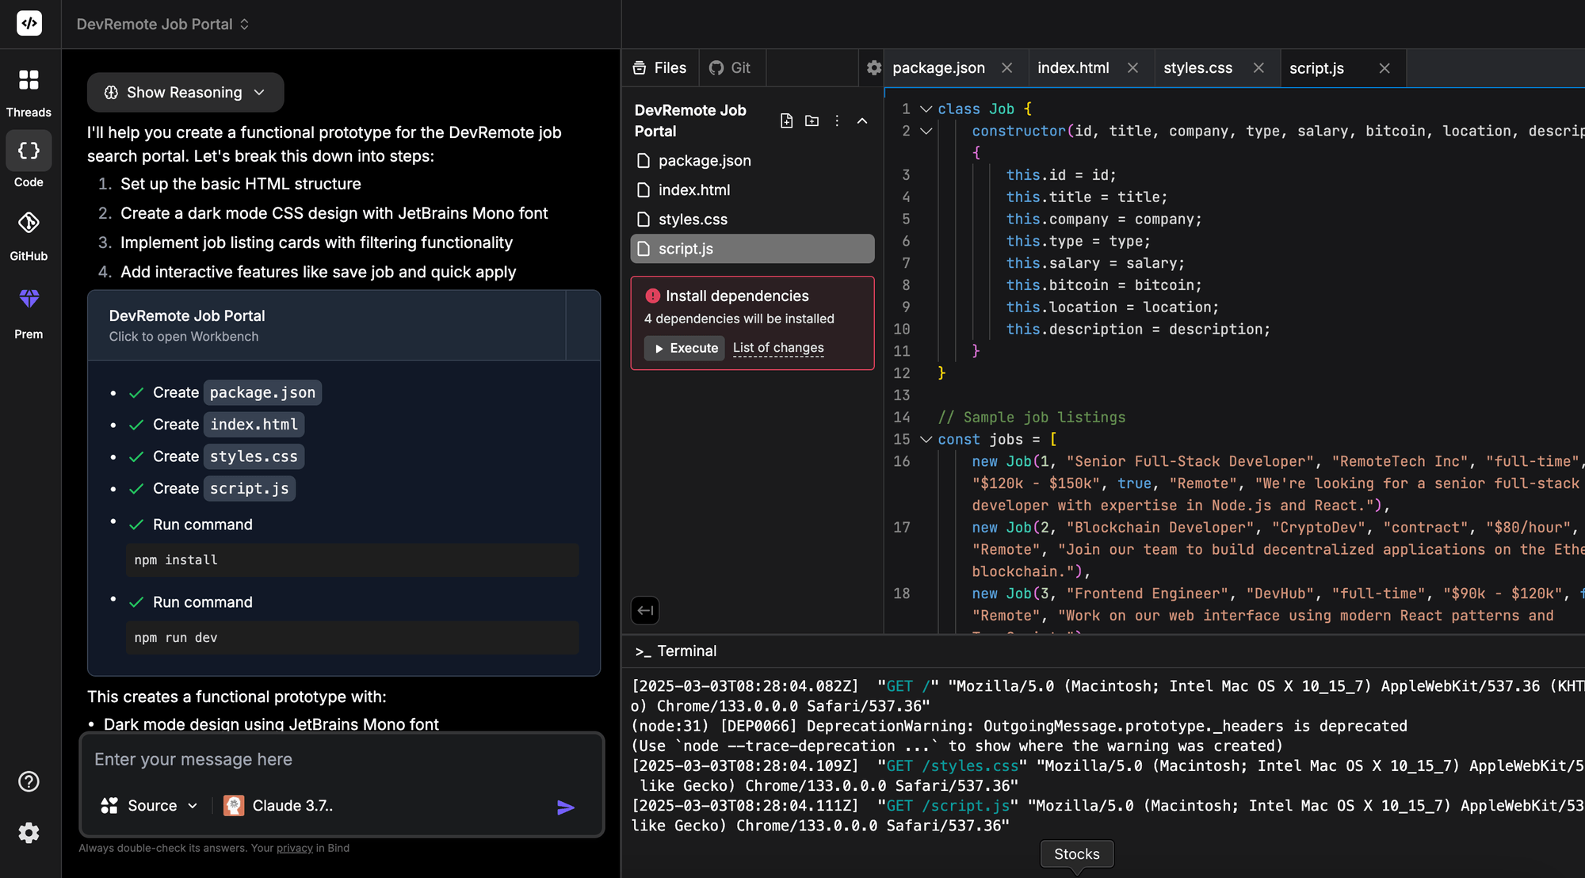Open the help question mark icon
1585x878 pixels.
(x=29, y=782)
